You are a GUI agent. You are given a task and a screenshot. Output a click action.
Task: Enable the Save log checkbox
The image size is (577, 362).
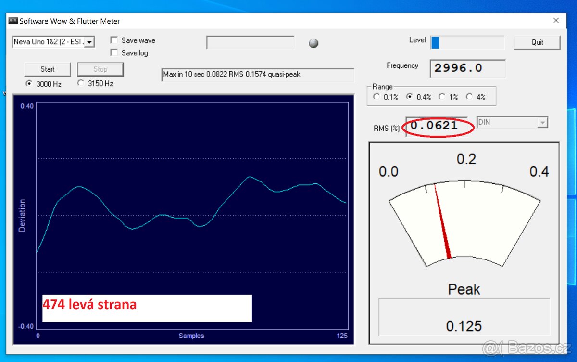[114, 53]
